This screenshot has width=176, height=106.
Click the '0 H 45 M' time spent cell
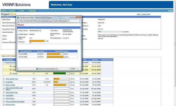pyautogui.click(x=40, y=57)
